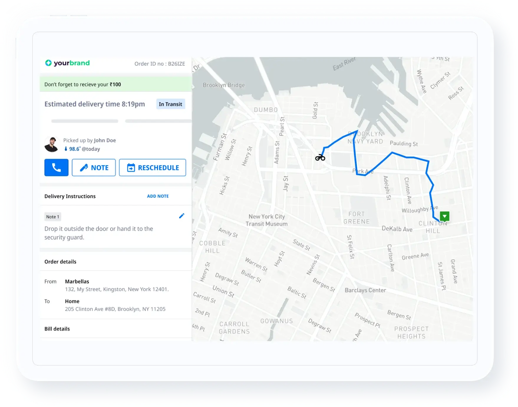This screenshot has width=518, height=407.
Task: Call driver John Doe using phone icon
Action: (56, 168)
